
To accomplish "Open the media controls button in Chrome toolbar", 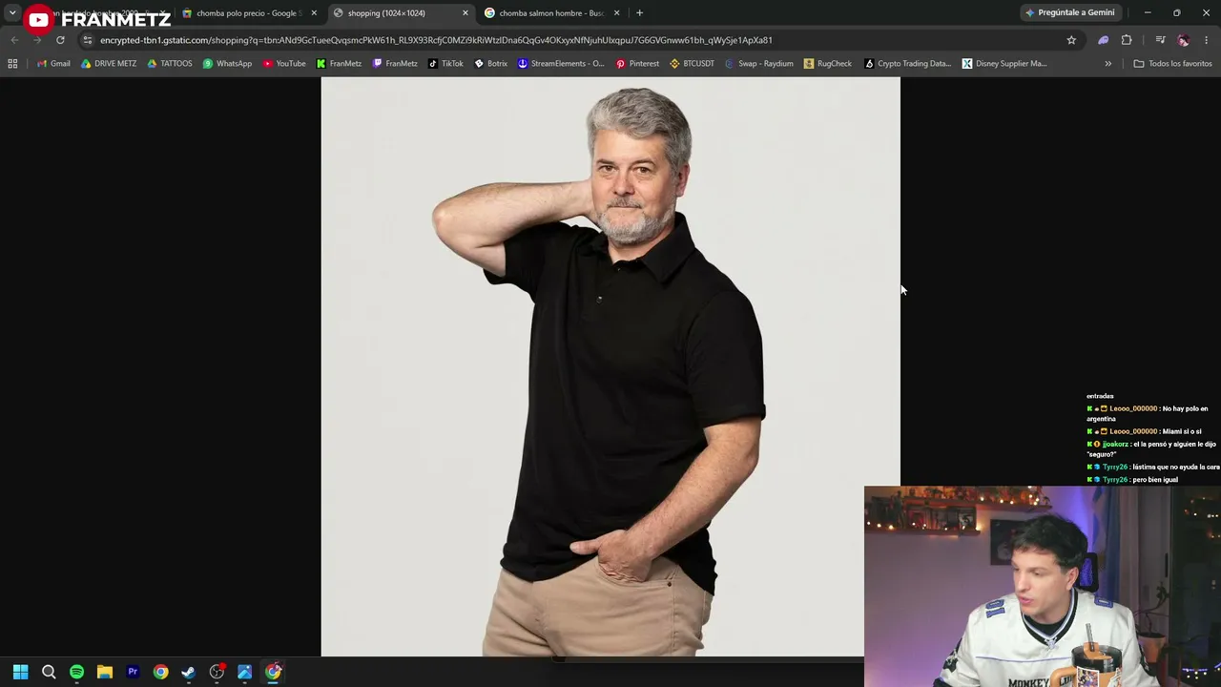I will click(x=1160, y=40).
